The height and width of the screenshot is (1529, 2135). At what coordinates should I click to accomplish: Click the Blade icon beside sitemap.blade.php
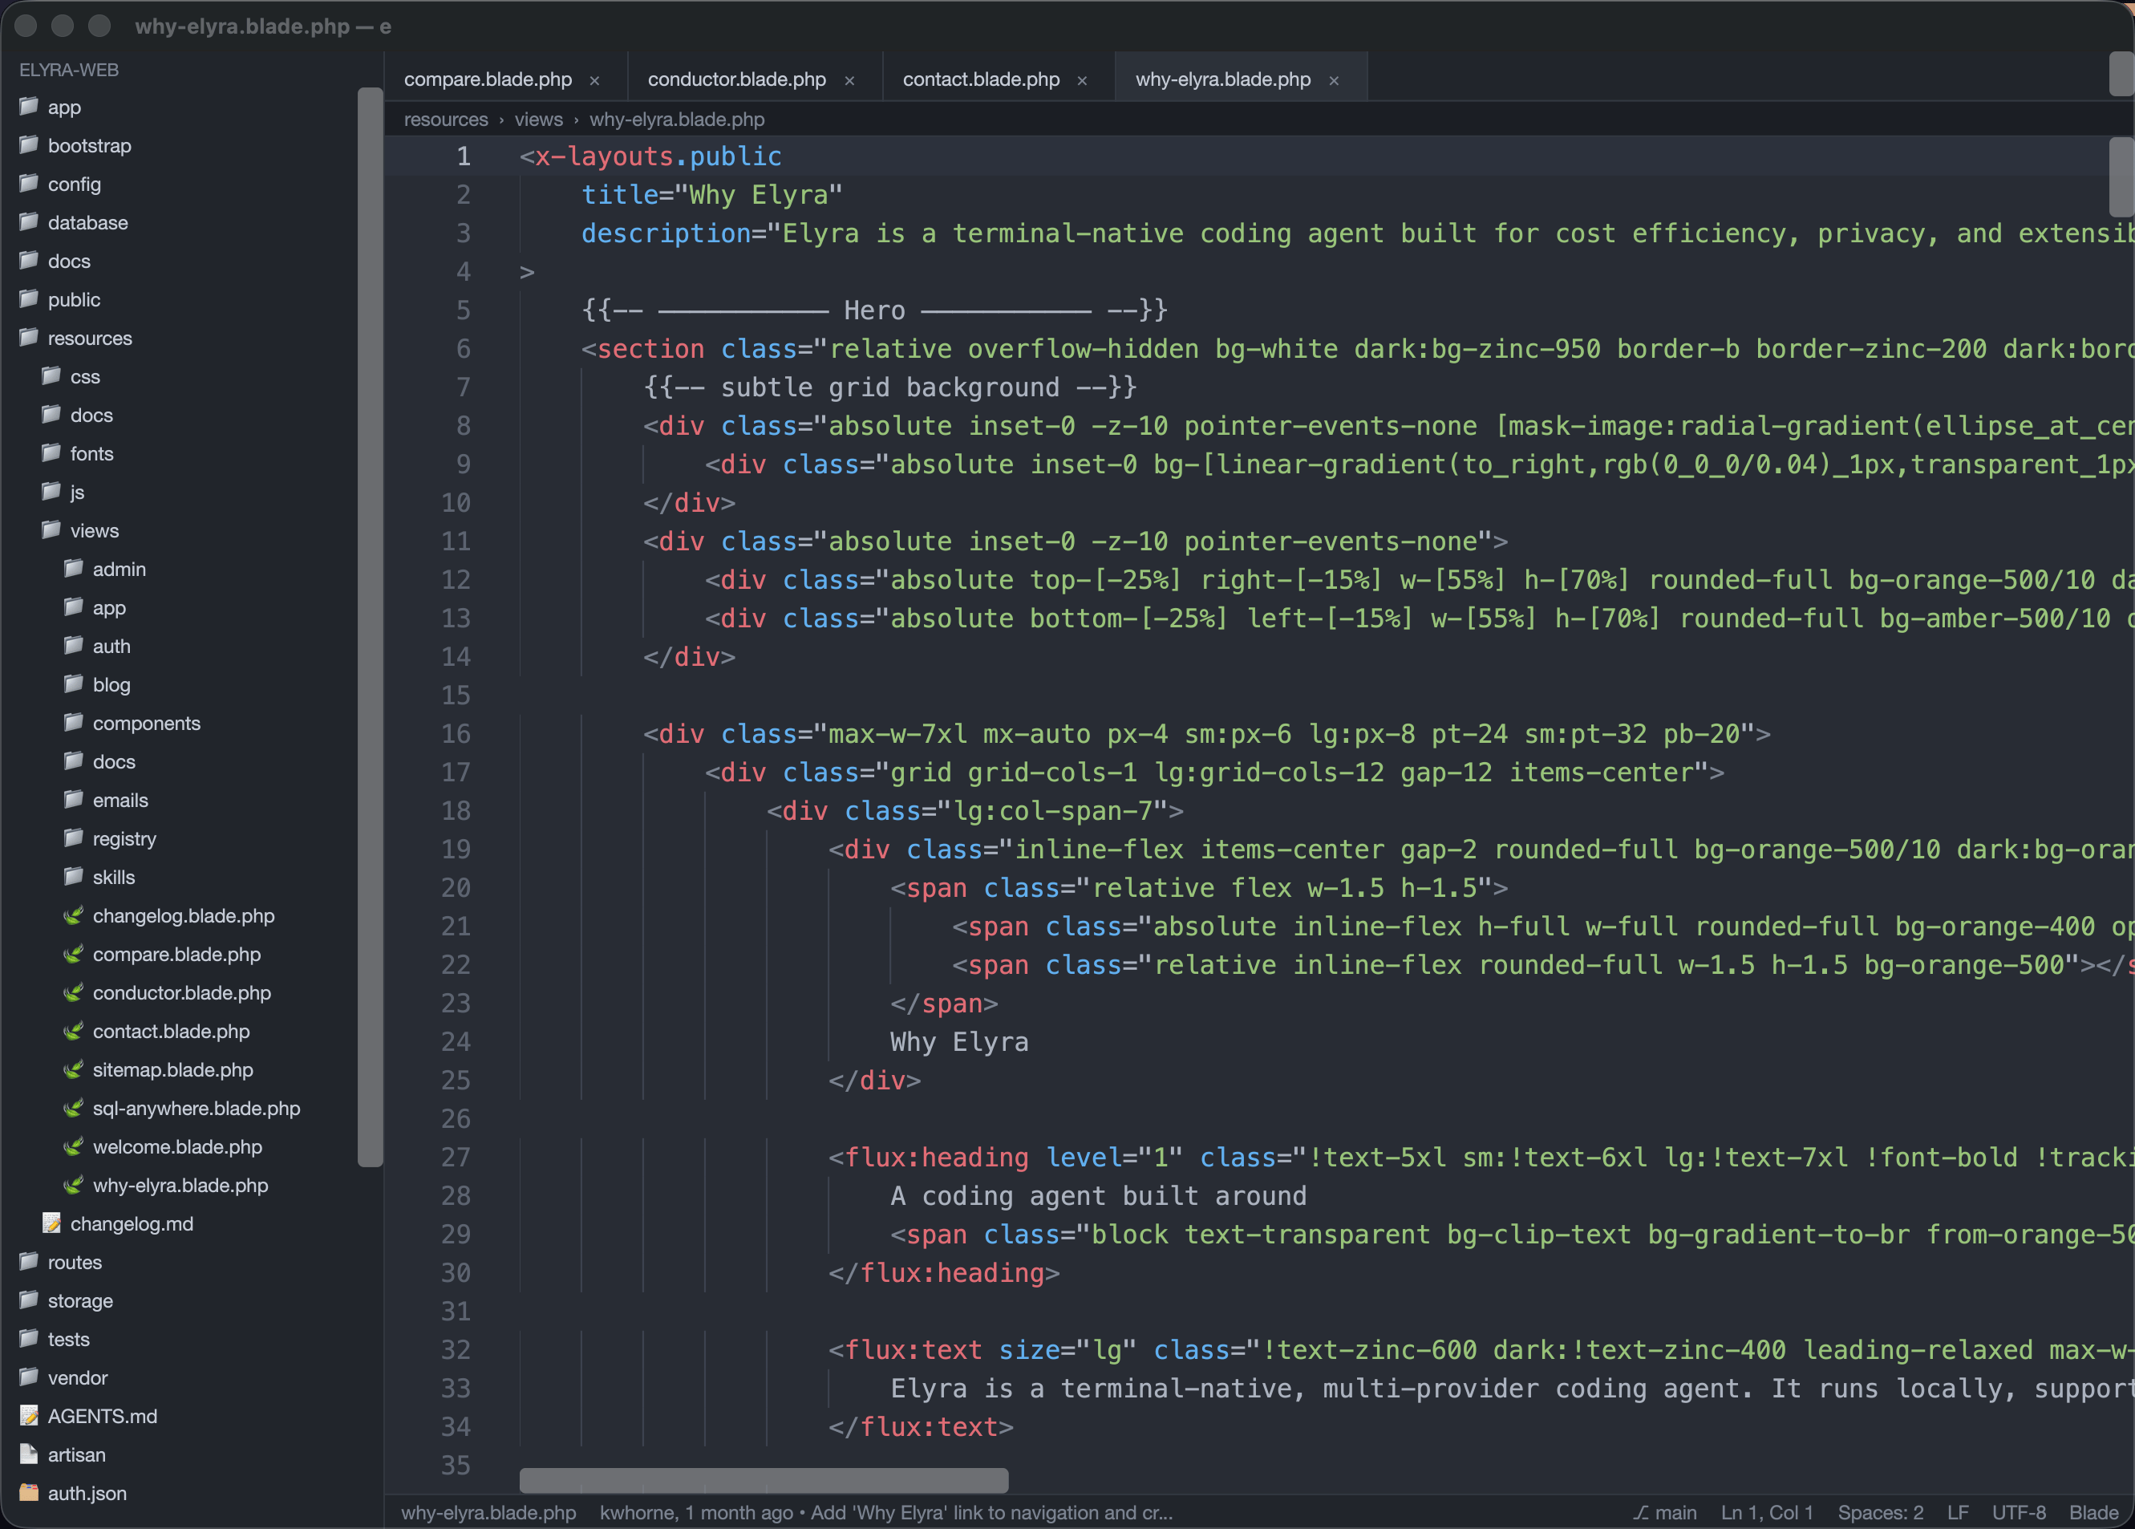[x=75, y=1069]
